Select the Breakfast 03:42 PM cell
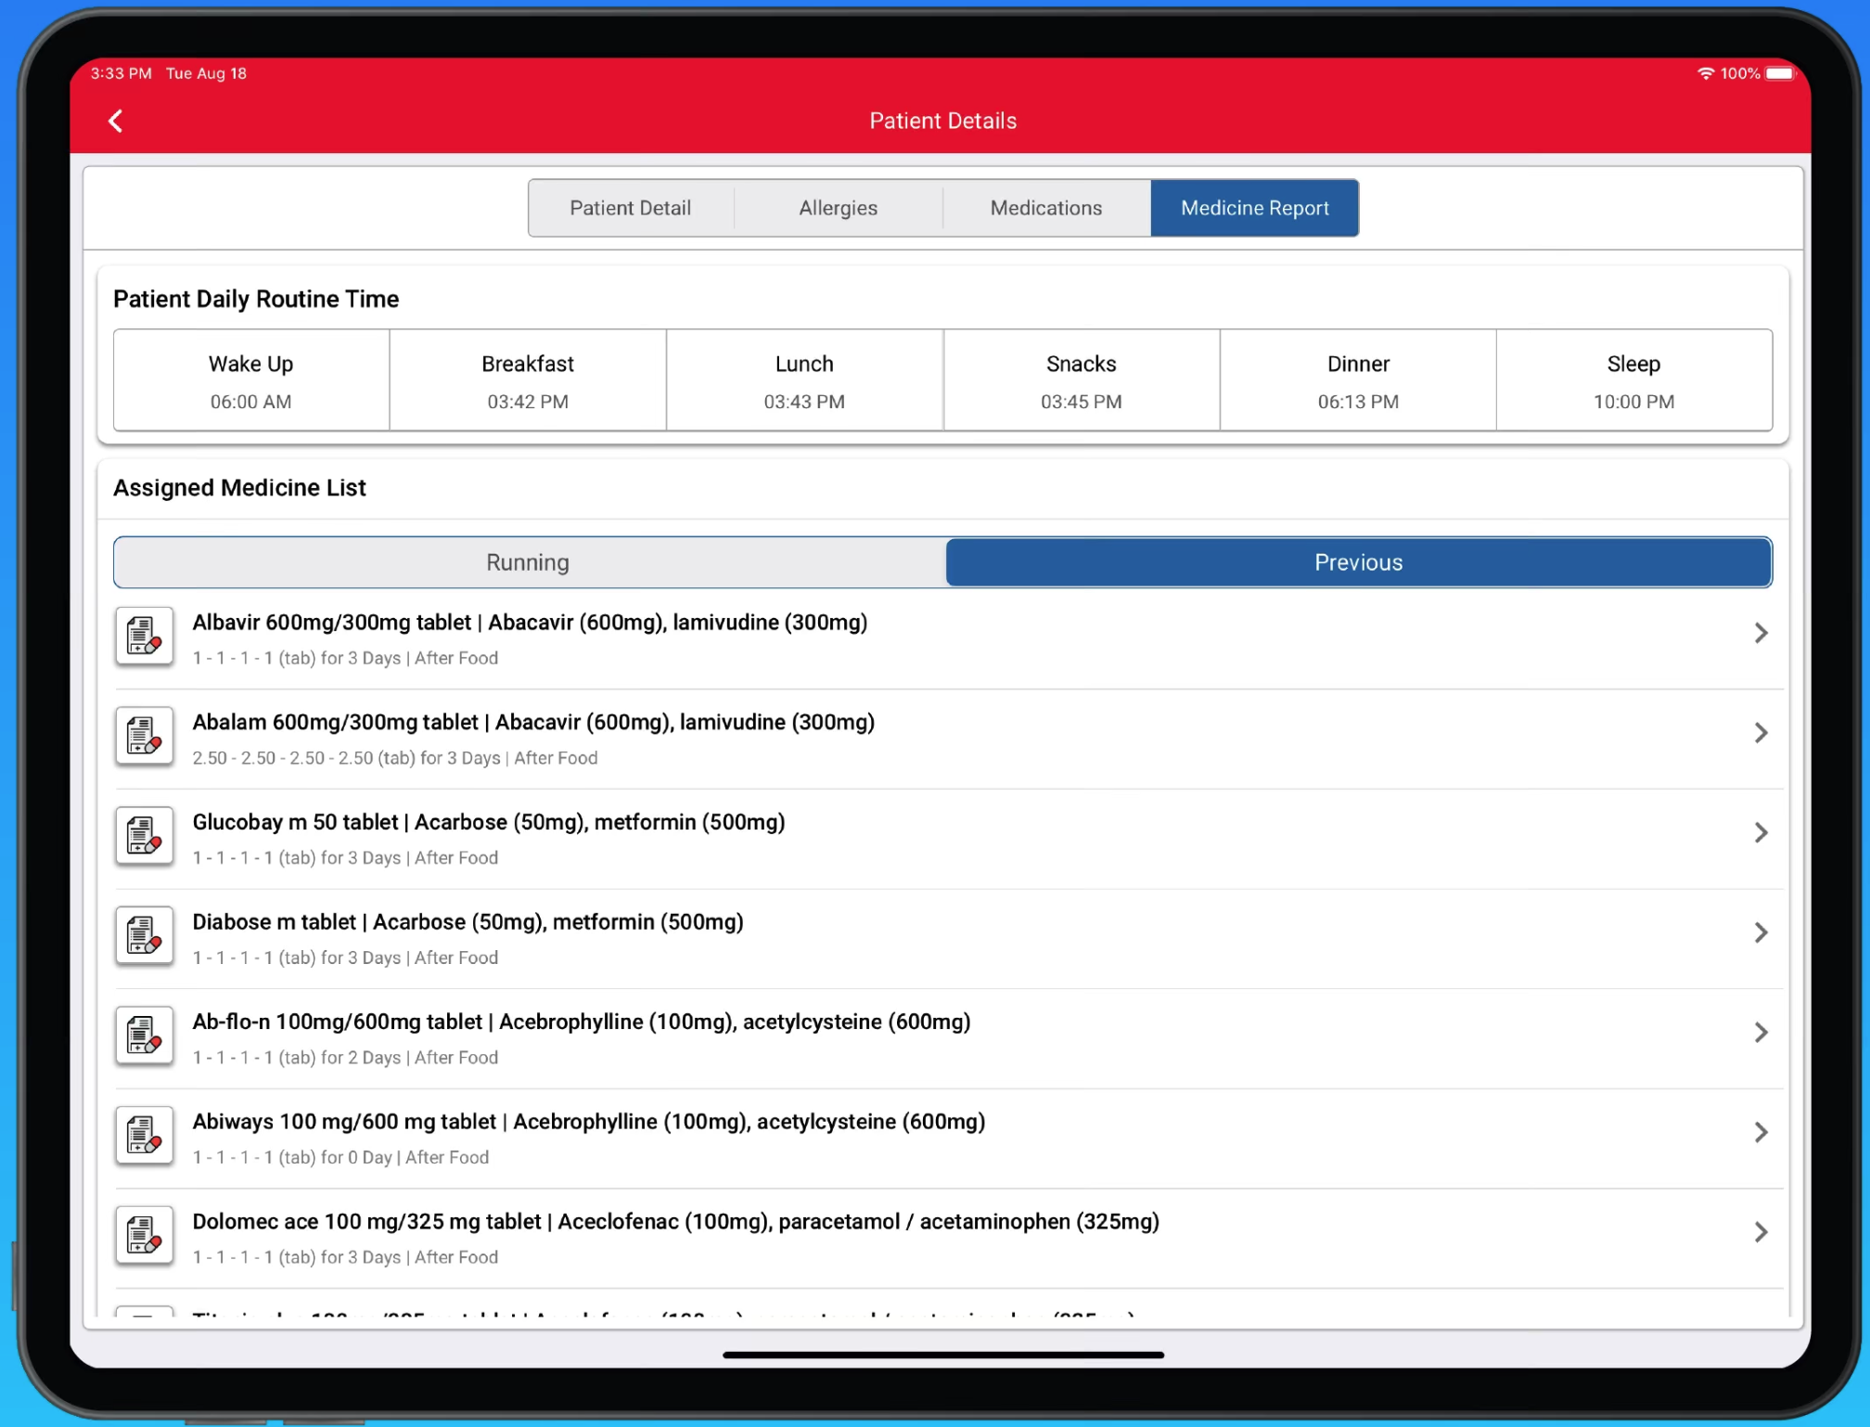The image size is (1870, 1427). pyautogui.click(x=528, y=380)
